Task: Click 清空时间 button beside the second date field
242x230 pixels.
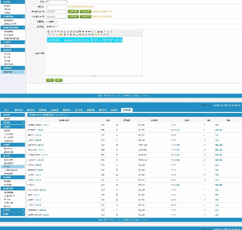Action: (85, 16)
